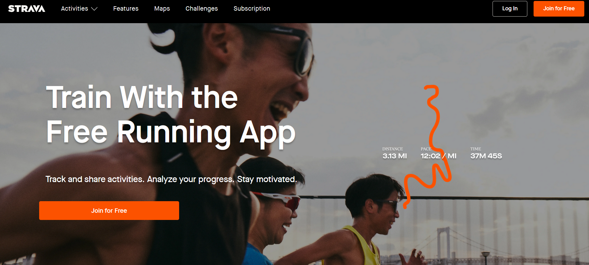Click the Track and share activities tagline

click(171, 179)
